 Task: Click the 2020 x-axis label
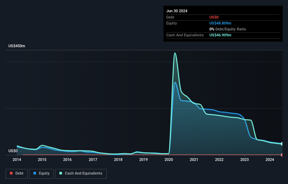click(x=169, y=160)
